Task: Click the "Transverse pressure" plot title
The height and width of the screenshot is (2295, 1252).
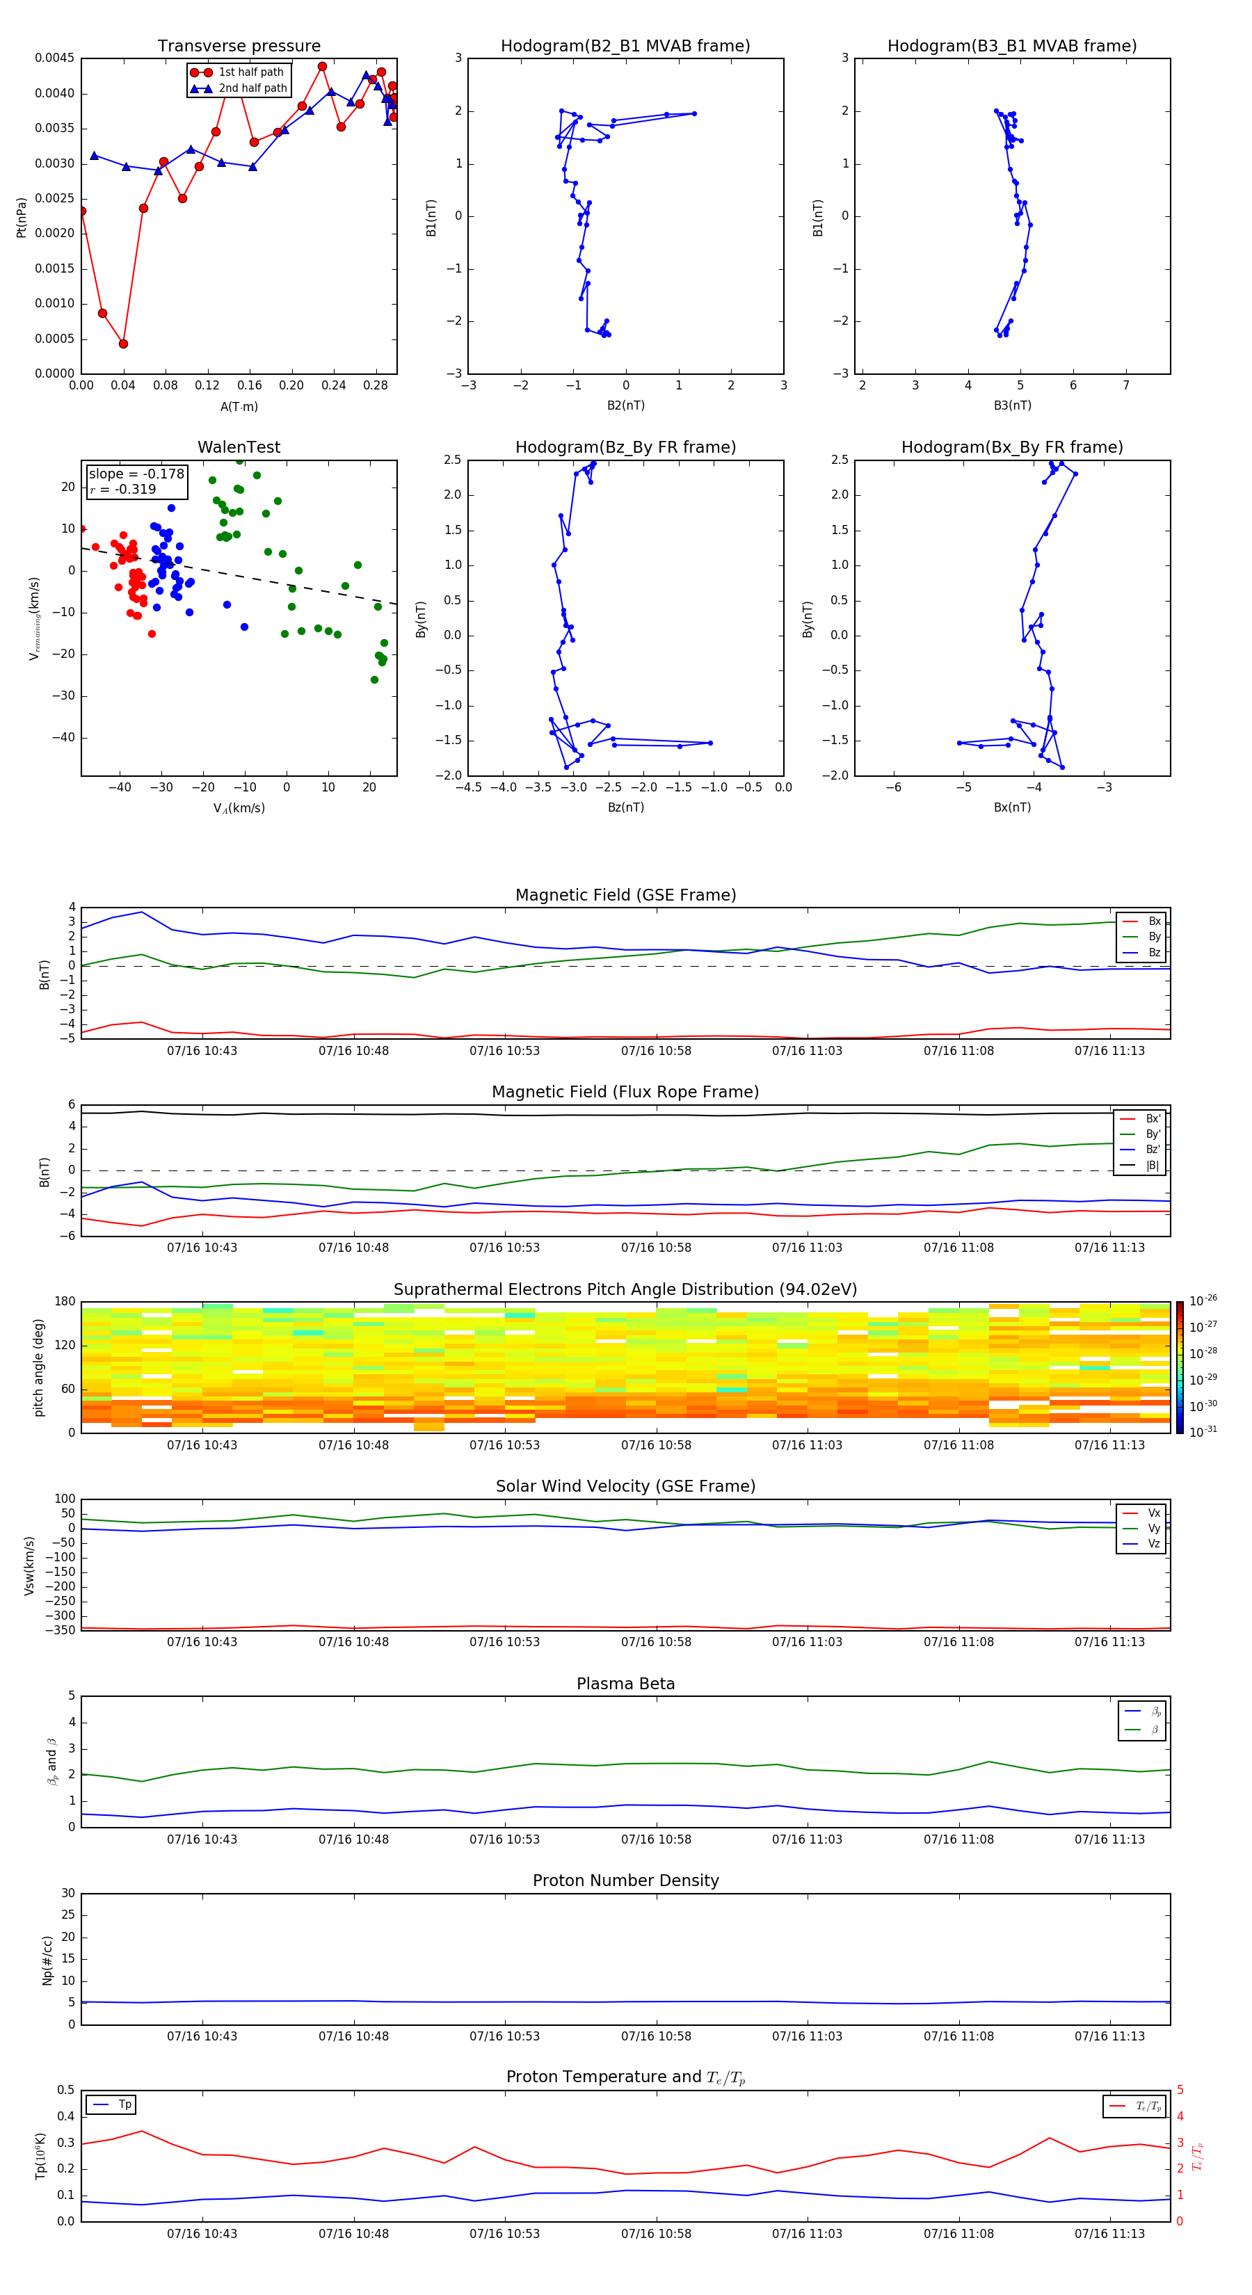Action: 239,45
